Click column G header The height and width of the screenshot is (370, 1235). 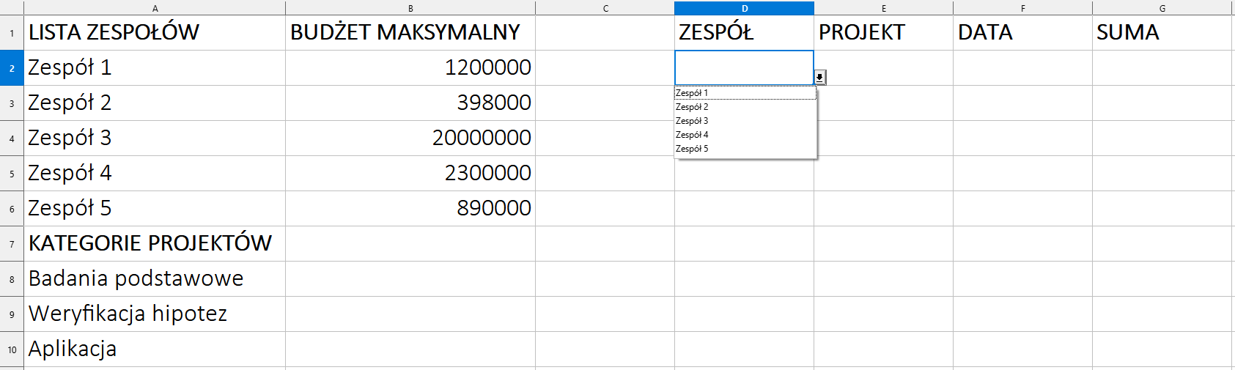(x=1162, y=8)
